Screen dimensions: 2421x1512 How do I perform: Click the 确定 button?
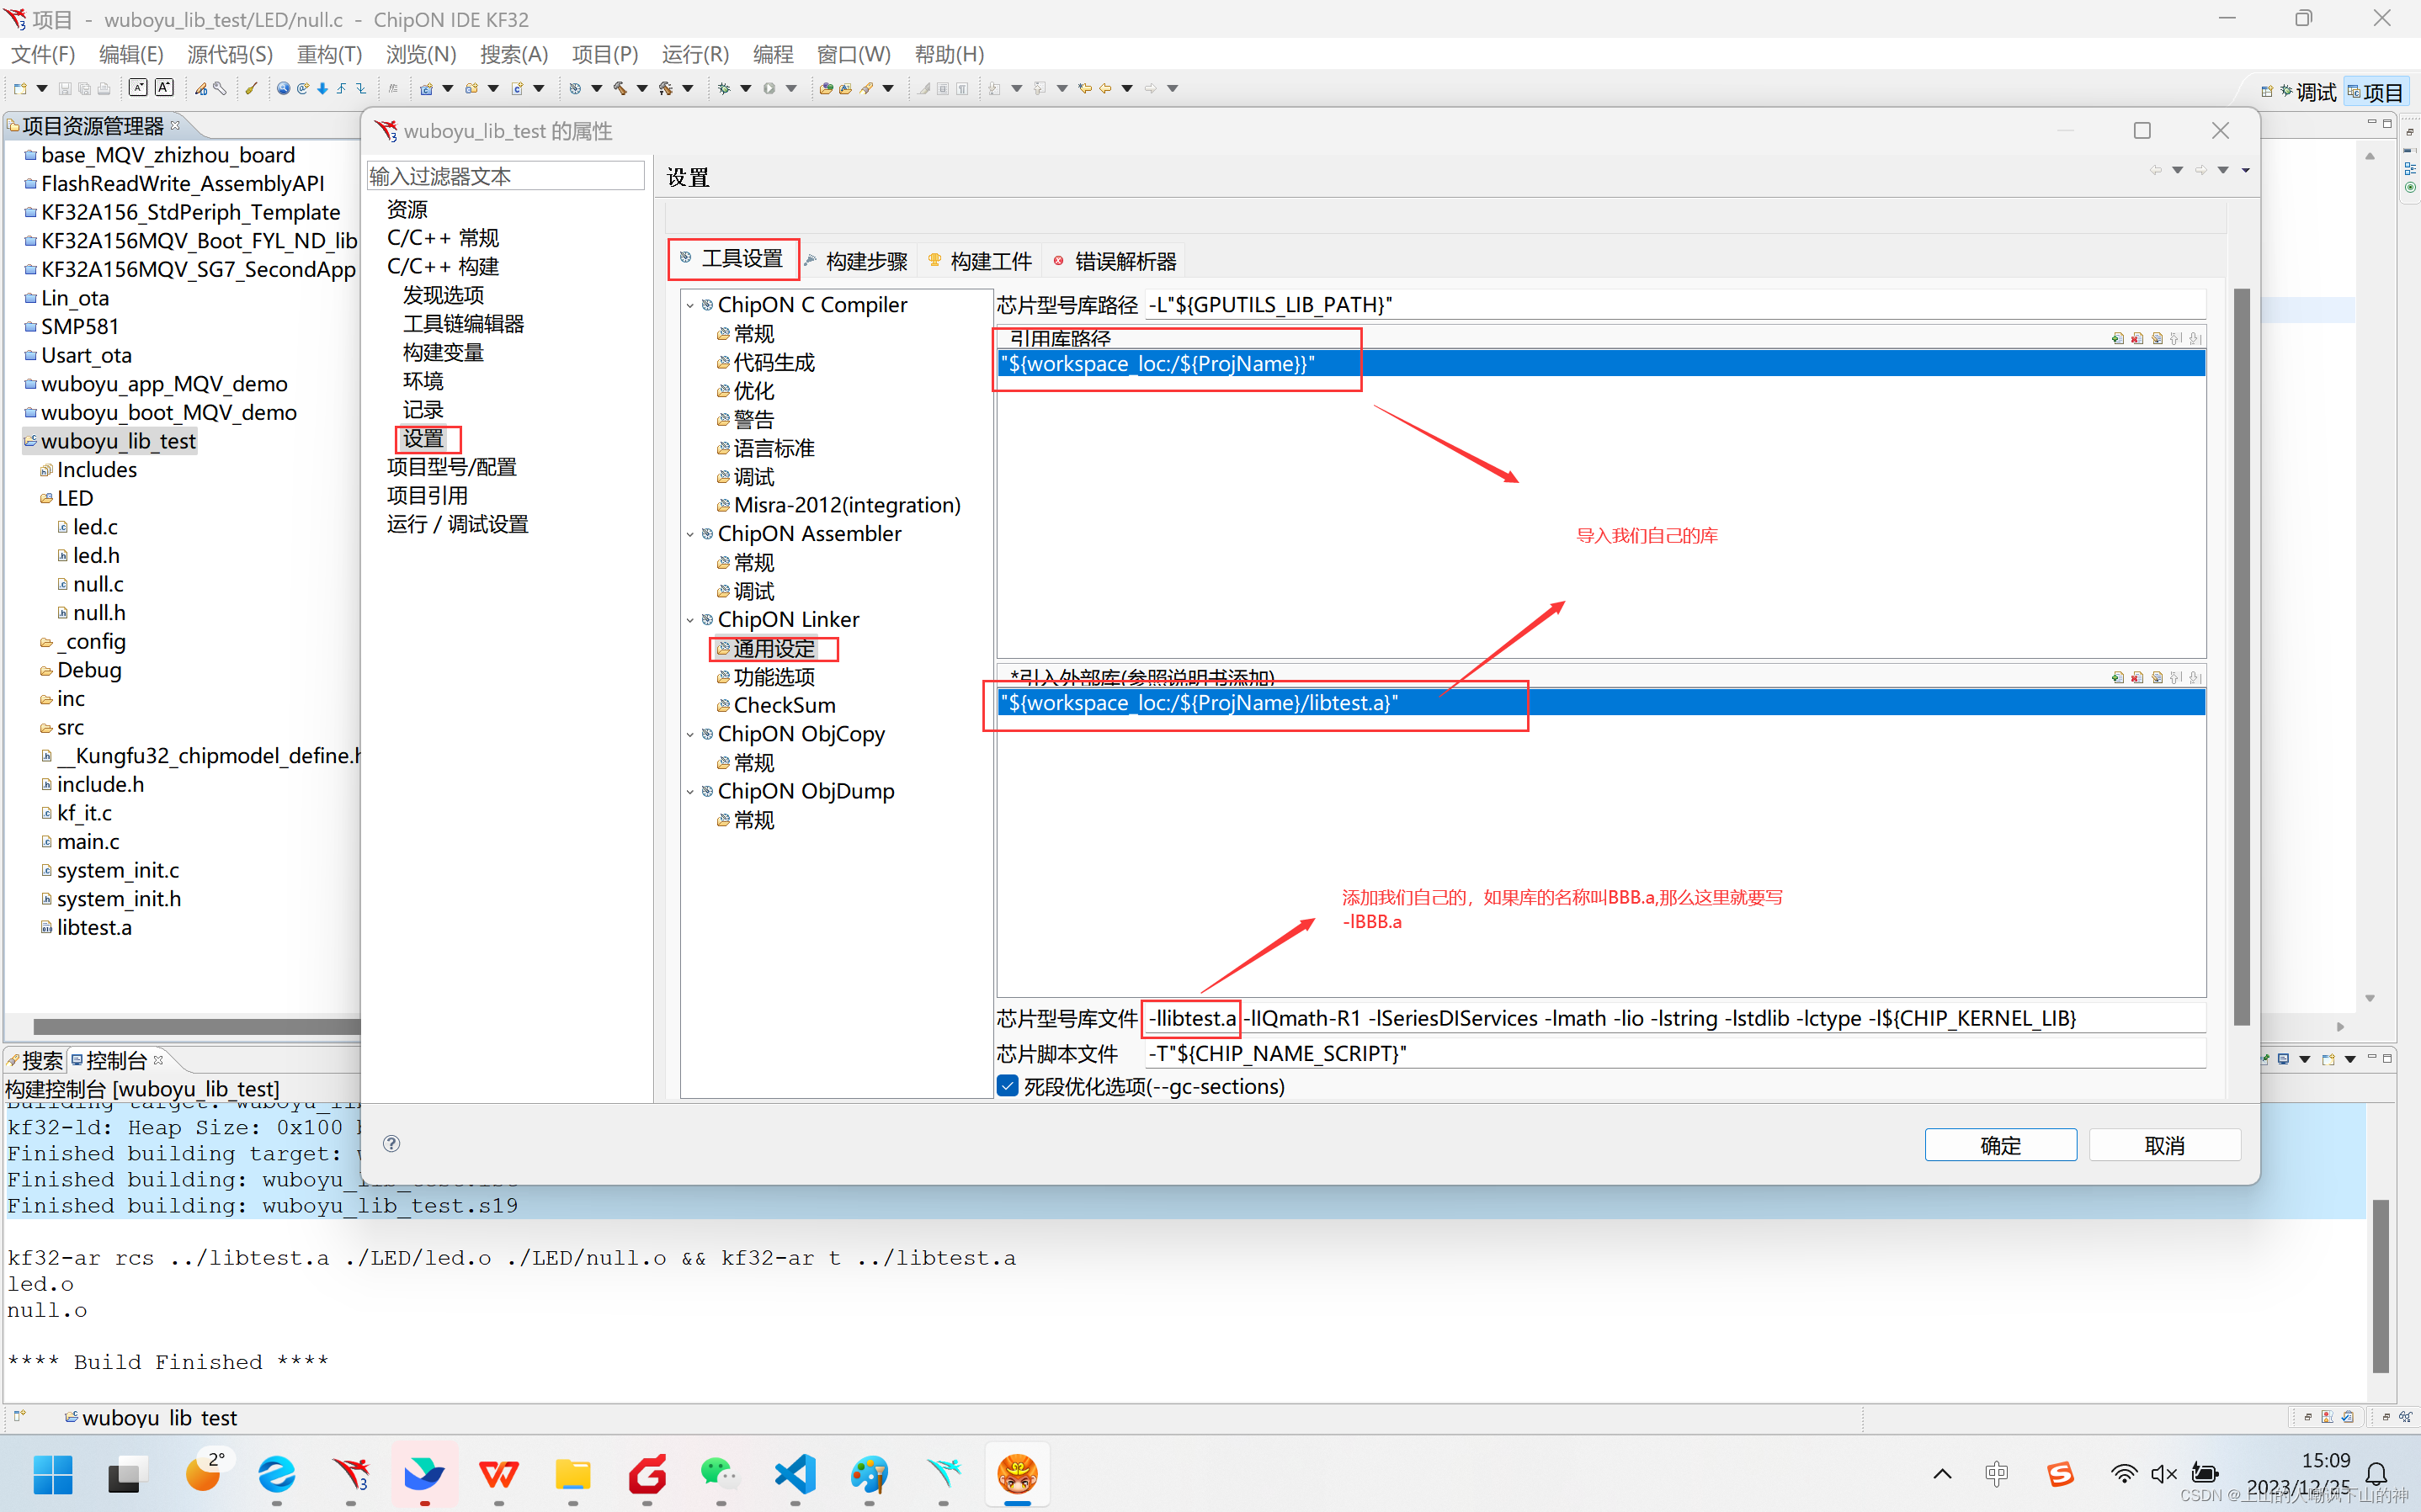pyautogui.click(x=2000, y=1145)
